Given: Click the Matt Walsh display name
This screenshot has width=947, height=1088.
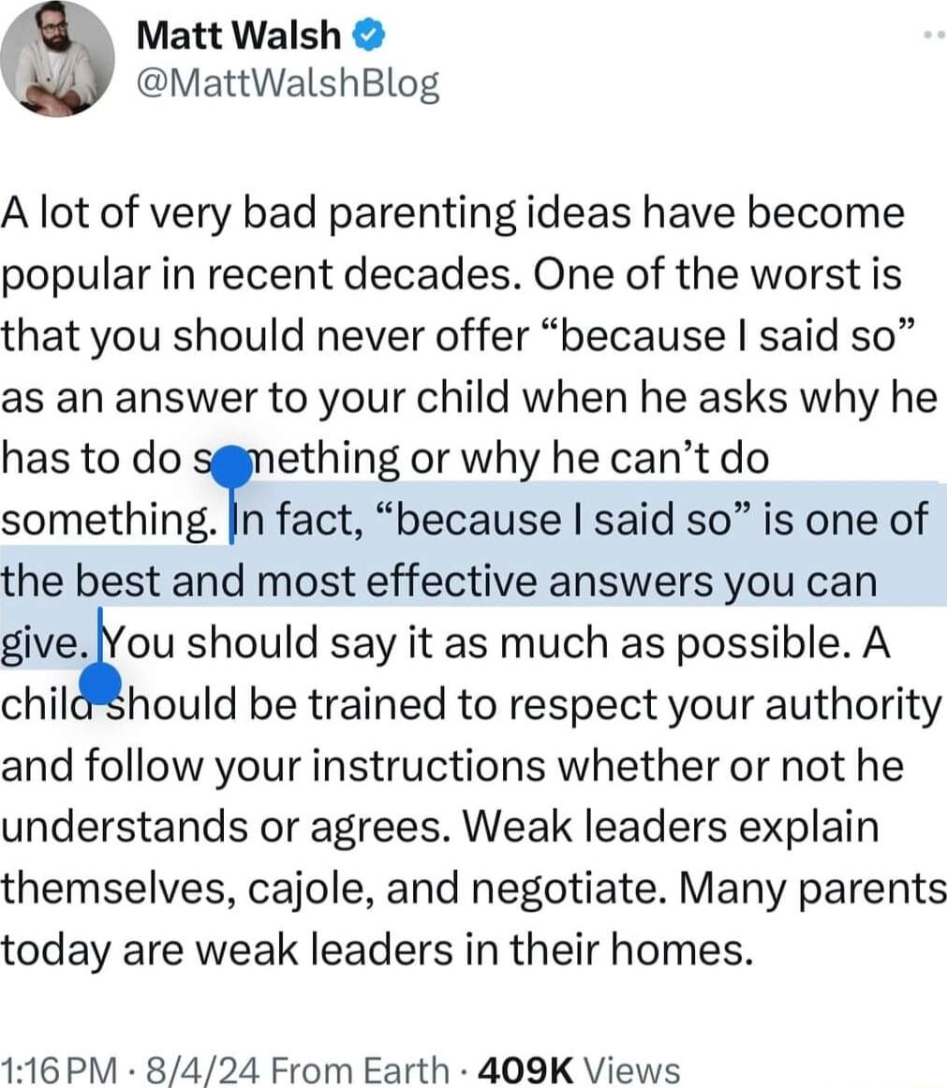Looking at the screenshot, I should coord(240,37).
